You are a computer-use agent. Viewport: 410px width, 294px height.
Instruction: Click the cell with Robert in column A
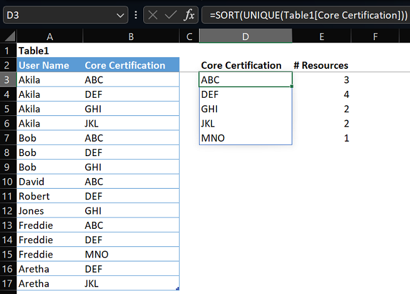49,196
